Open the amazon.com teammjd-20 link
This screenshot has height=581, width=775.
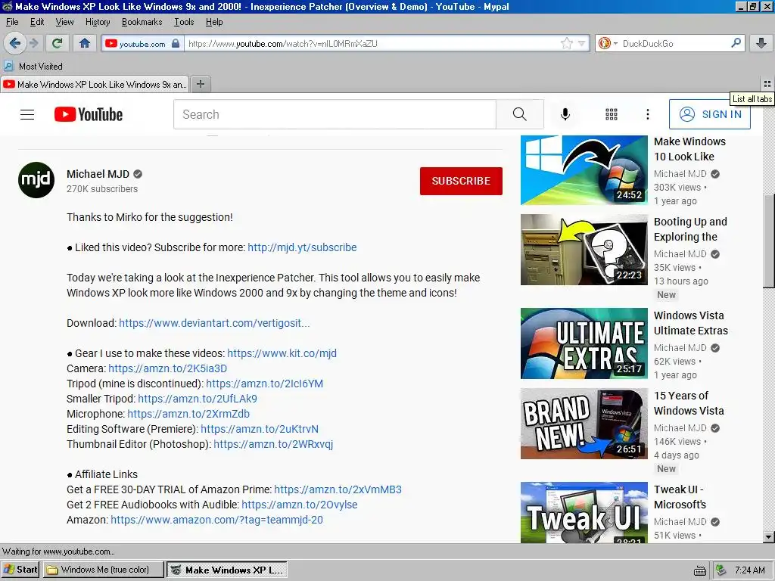pyautogui.click(x=216, y=520)
